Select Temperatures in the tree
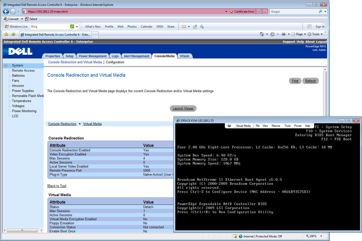Viewport: 362px width, 241px height. click(x=21, y=101)
